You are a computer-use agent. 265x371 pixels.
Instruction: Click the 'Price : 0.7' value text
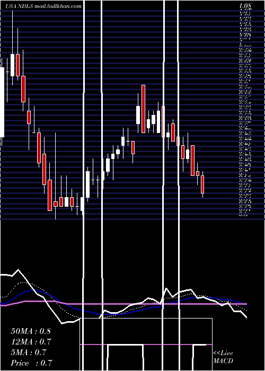[31, 363]
